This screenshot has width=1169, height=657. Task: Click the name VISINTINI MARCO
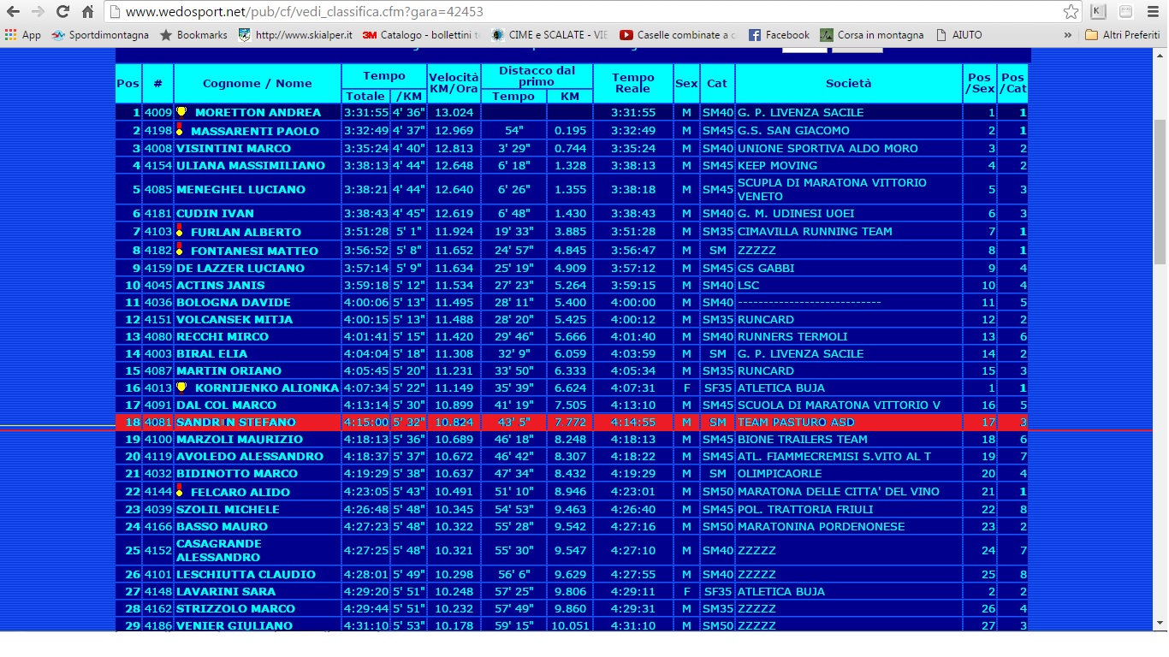pos(234,148)
